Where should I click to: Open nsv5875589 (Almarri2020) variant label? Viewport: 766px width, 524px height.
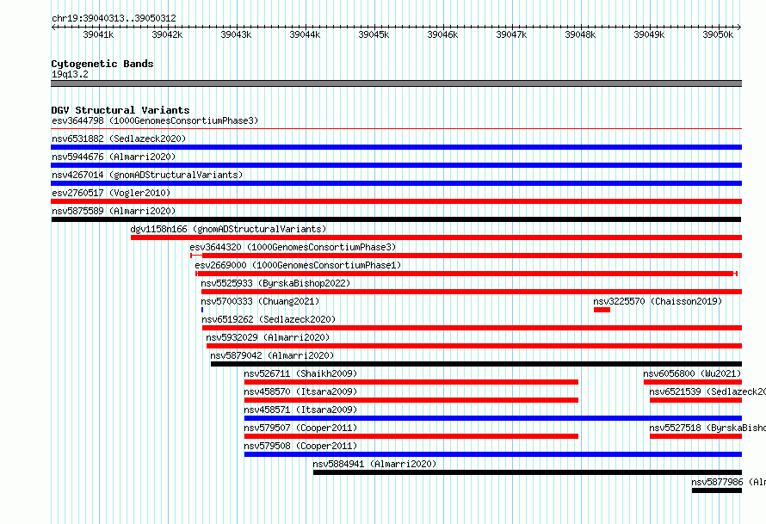coord(114,211)
